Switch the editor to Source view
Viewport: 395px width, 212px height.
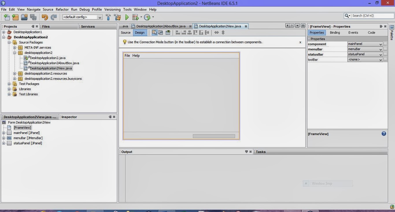pyautogui.click(x=126, y=33)
